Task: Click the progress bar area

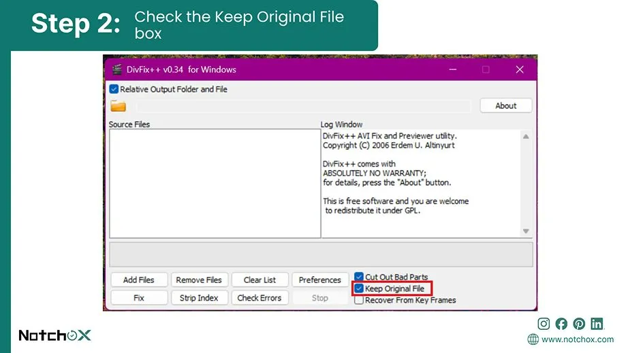Action: click(321, 254)
